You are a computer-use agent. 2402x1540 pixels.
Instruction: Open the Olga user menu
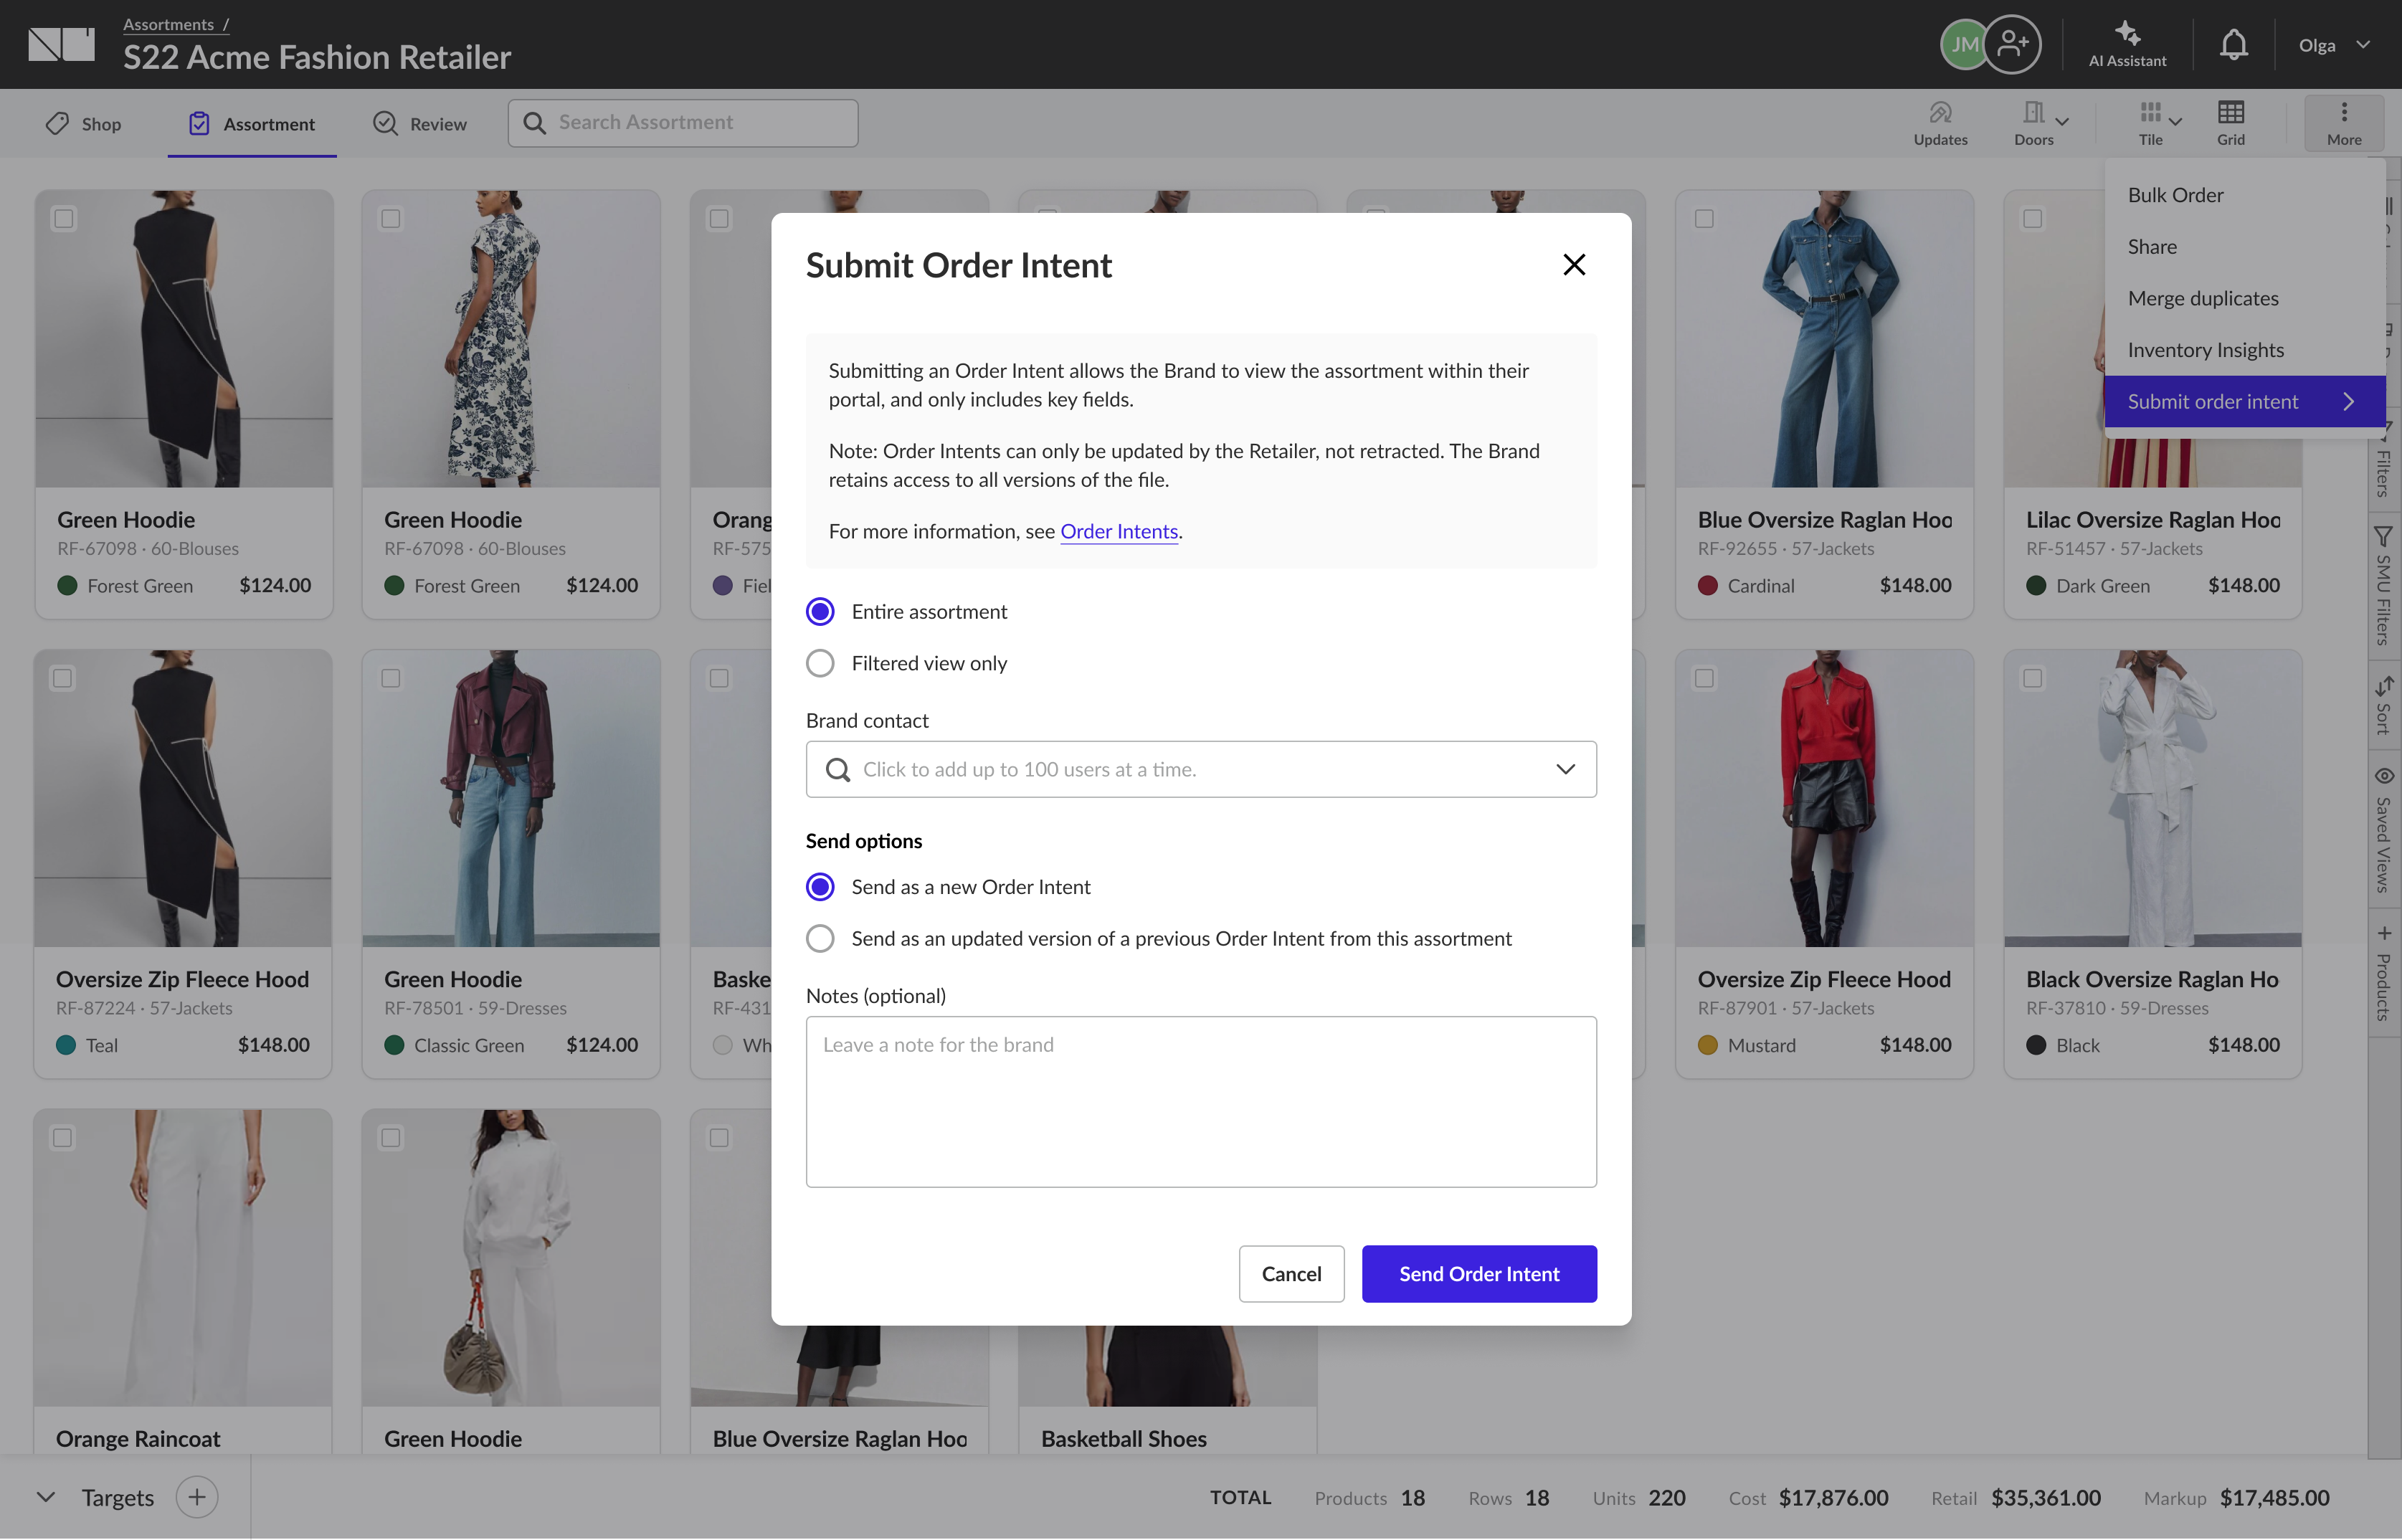coord(2334,45)
